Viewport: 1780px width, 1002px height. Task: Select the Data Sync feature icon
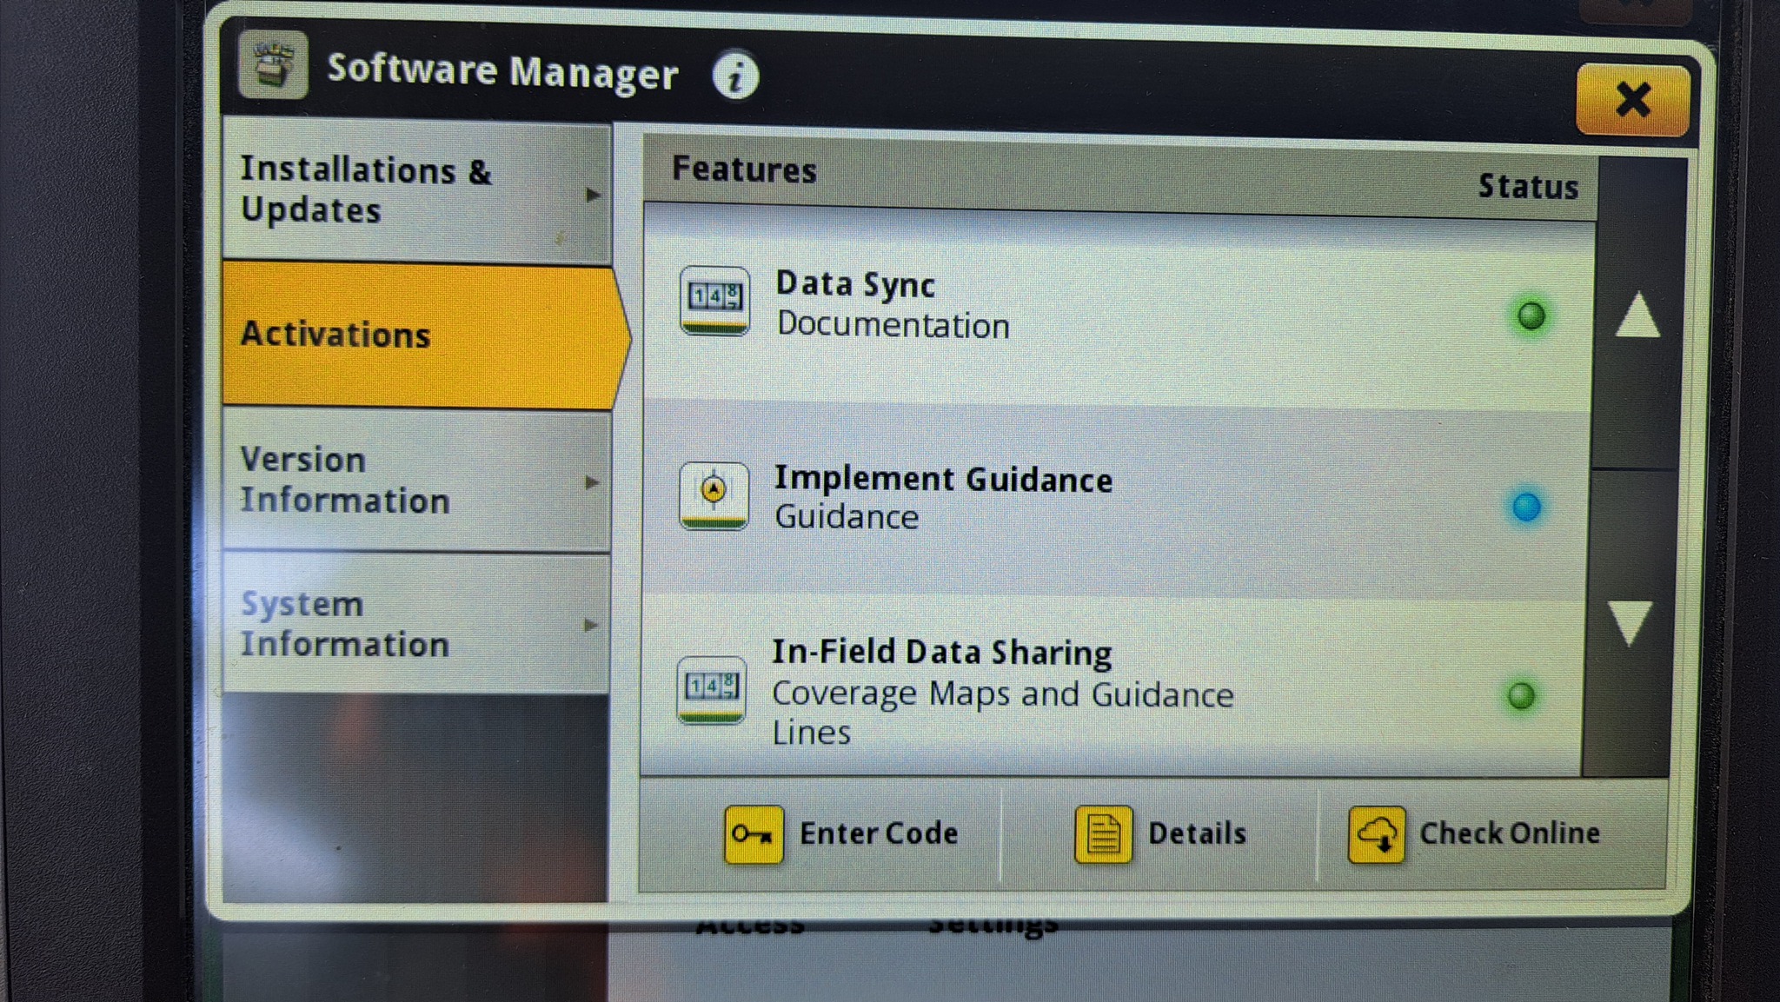click(714, 301)
